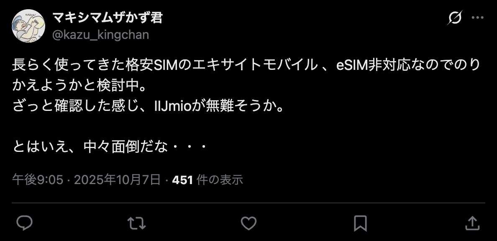This screenshot has width=497, height=241.
Task: Select the line mentioning IIJmioが無難そうか
Action: (148, 106)
